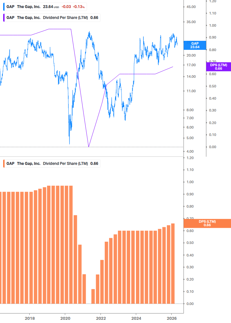The height and width of the screenshot is (323, 231).
Task: Click the -0.13% change value in legend
Action: (x=79, y=7)
